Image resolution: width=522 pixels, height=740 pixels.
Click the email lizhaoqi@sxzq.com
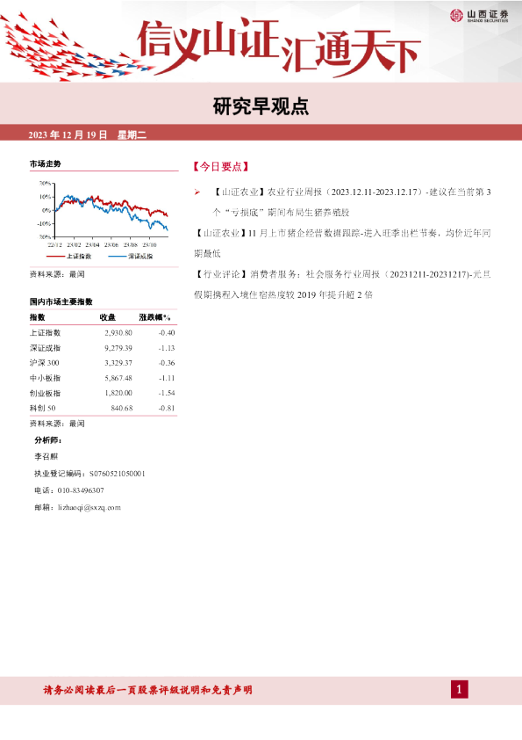[89, 508]
